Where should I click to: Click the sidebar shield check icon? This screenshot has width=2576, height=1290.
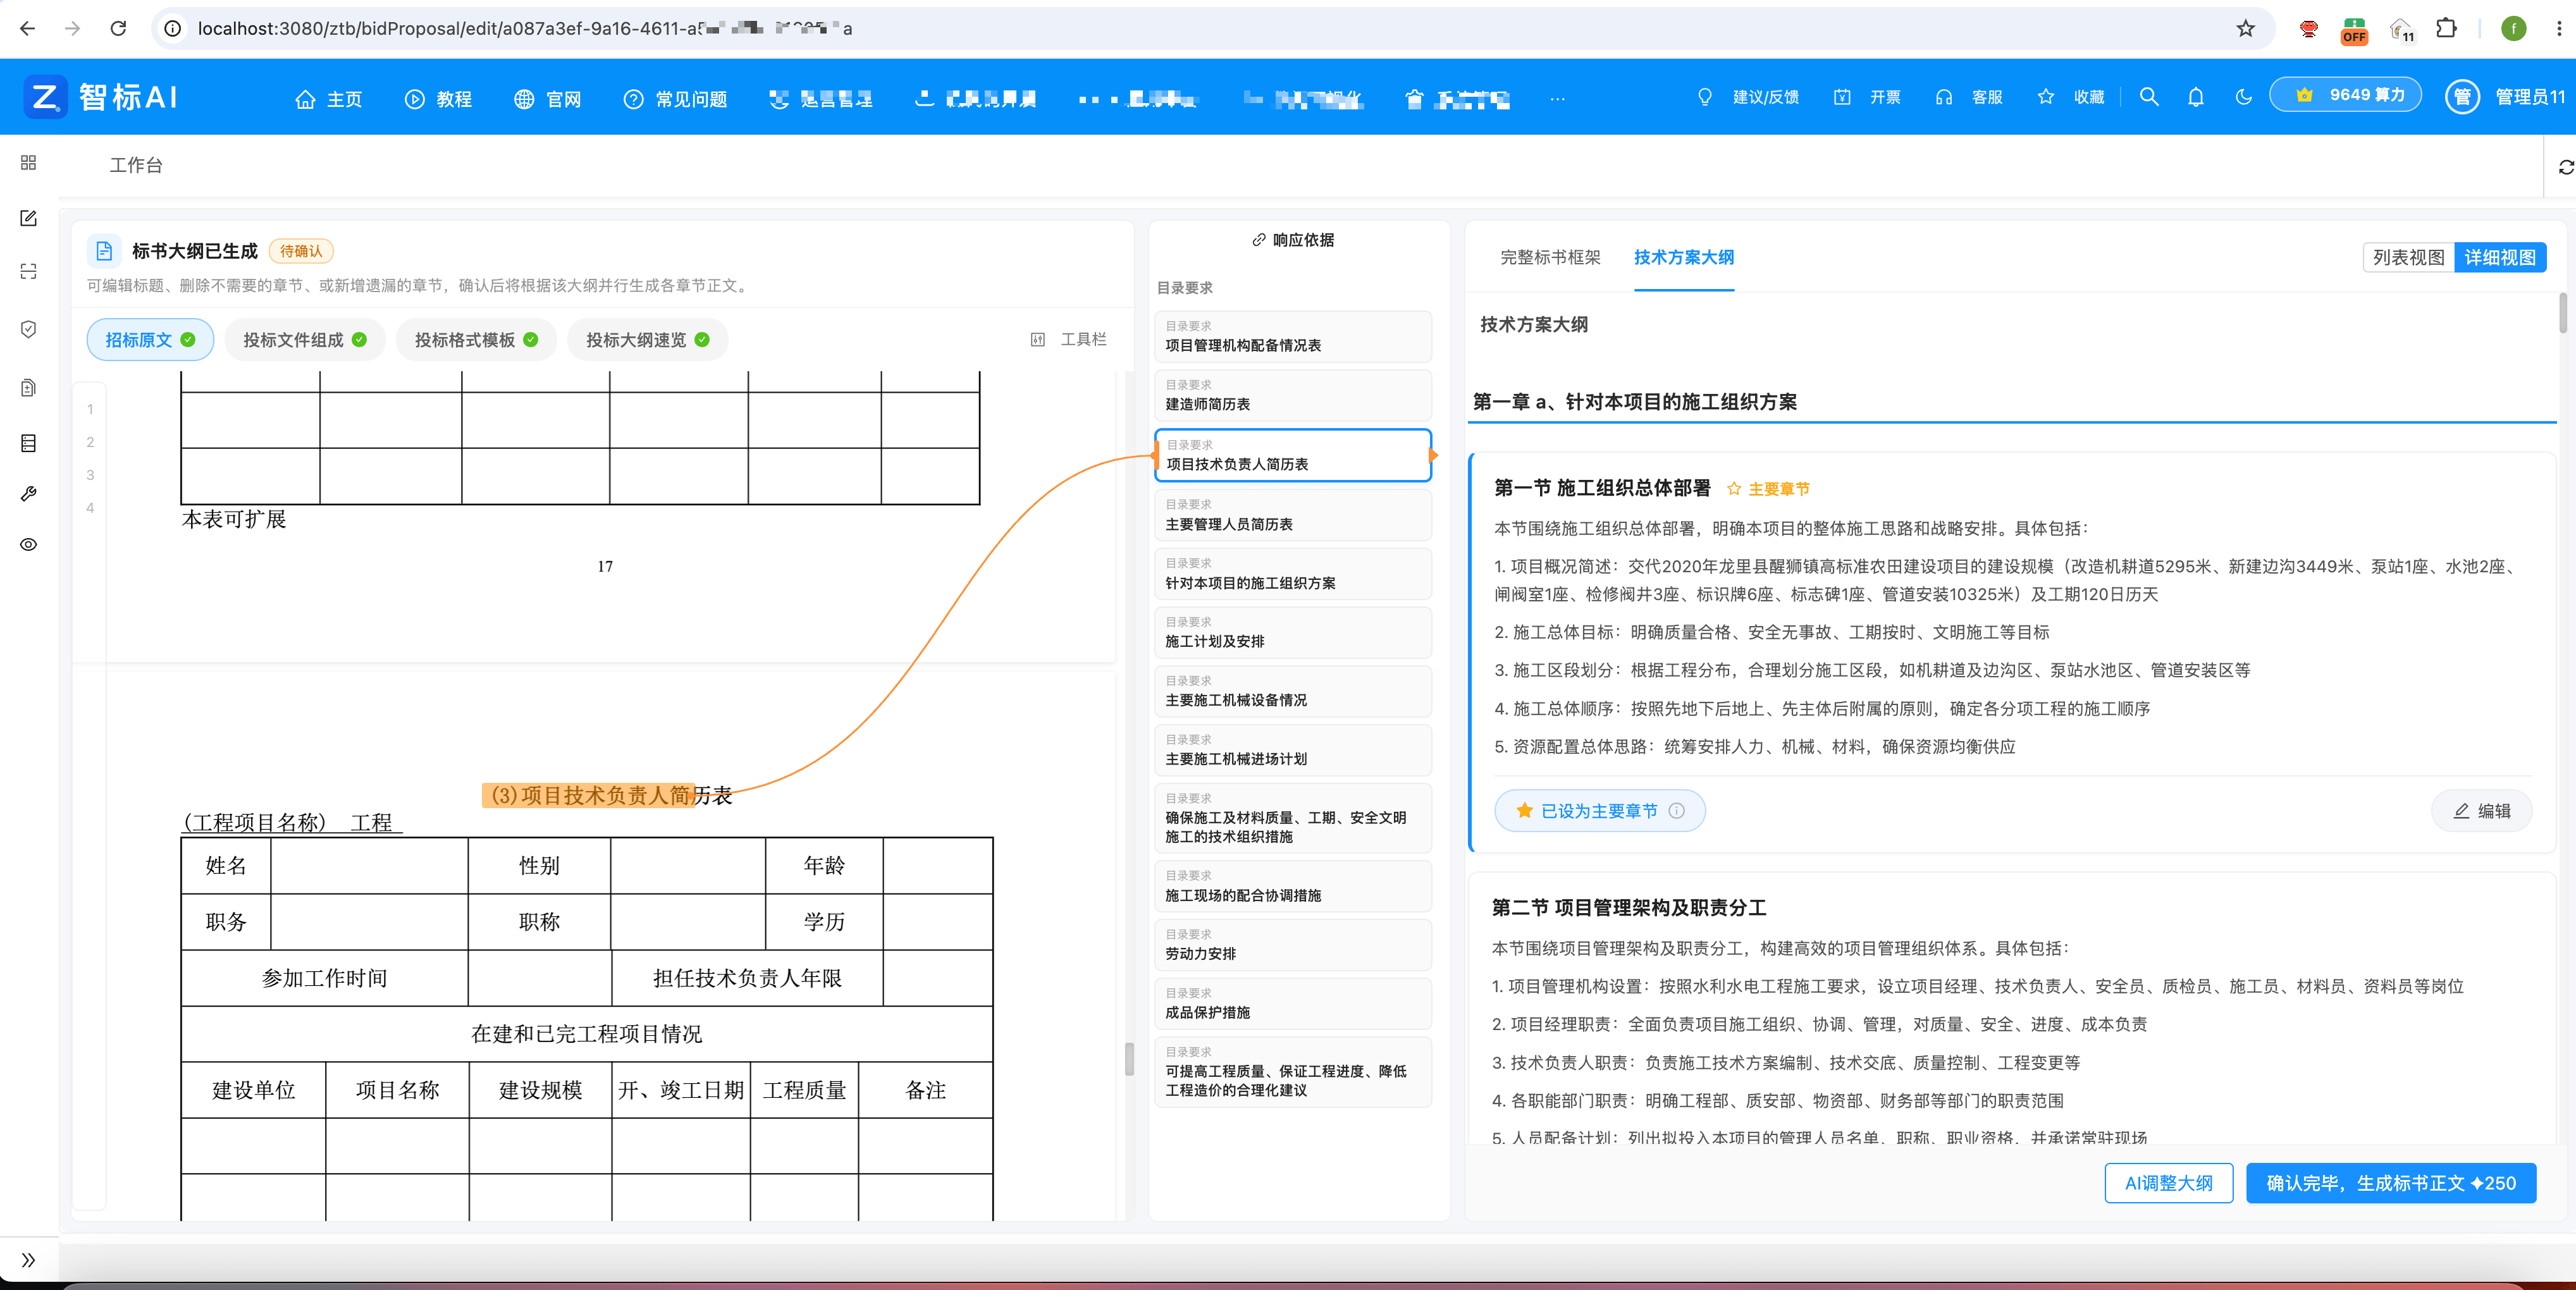coord(28,329)
